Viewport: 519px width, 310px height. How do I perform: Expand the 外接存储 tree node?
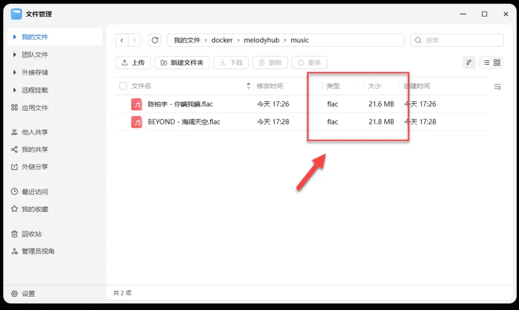point(14,73)
